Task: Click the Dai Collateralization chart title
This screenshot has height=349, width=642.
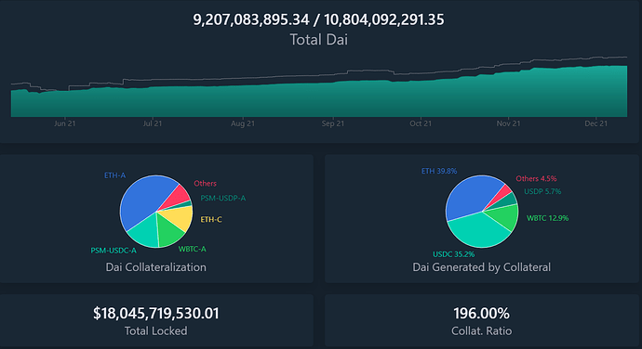Action: (x=156, y=267)
